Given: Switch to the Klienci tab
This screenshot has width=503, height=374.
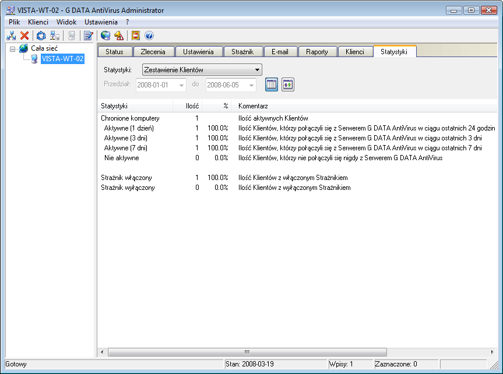Looking at the screenshot, I should click(355, 52).
